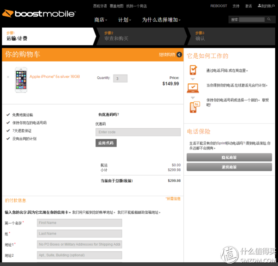Click the Last Name field
Viewport: 278px width, 266px height.
[x=79, y=234]
